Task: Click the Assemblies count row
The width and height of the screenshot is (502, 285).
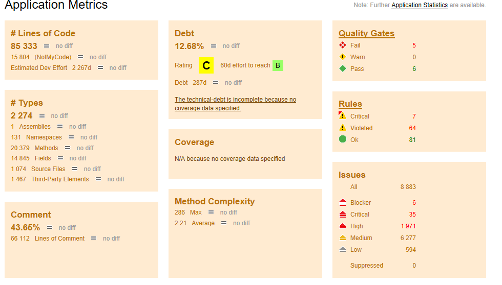Action: pos(48,127)
